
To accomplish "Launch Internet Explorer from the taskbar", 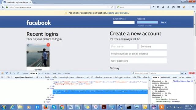I will [12, 107].
